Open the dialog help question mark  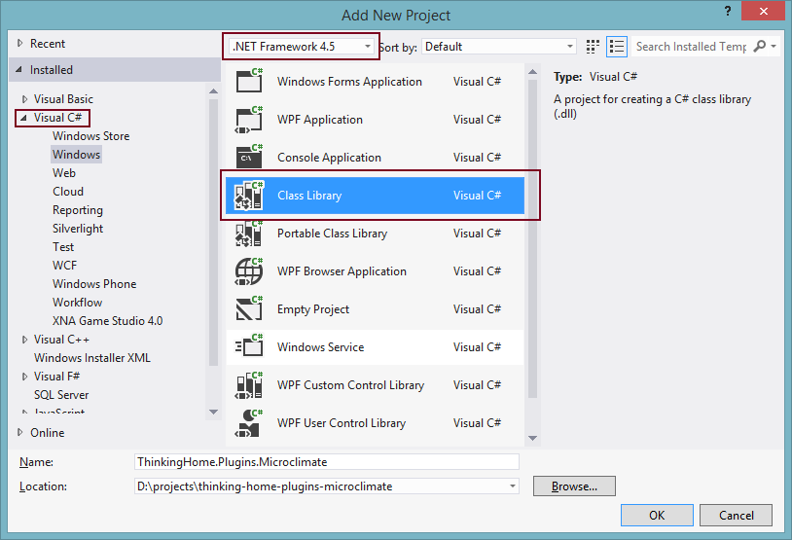[728, 11]
